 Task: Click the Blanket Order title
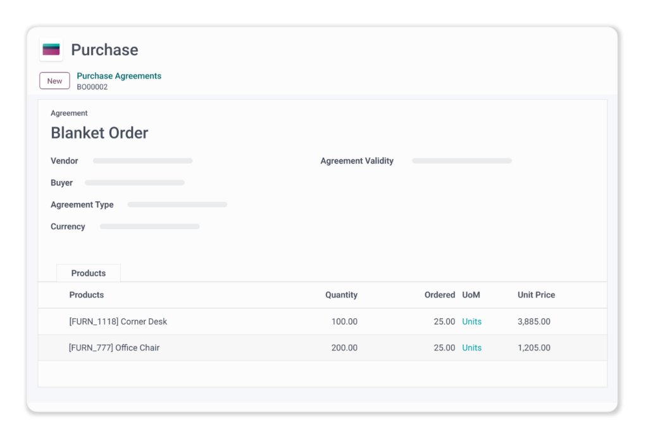[99, 133]
